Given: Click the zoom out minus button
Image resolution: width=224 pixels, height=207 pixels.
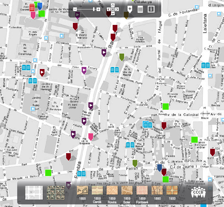Looking at the screenshot, I should (x=75, y=9).
